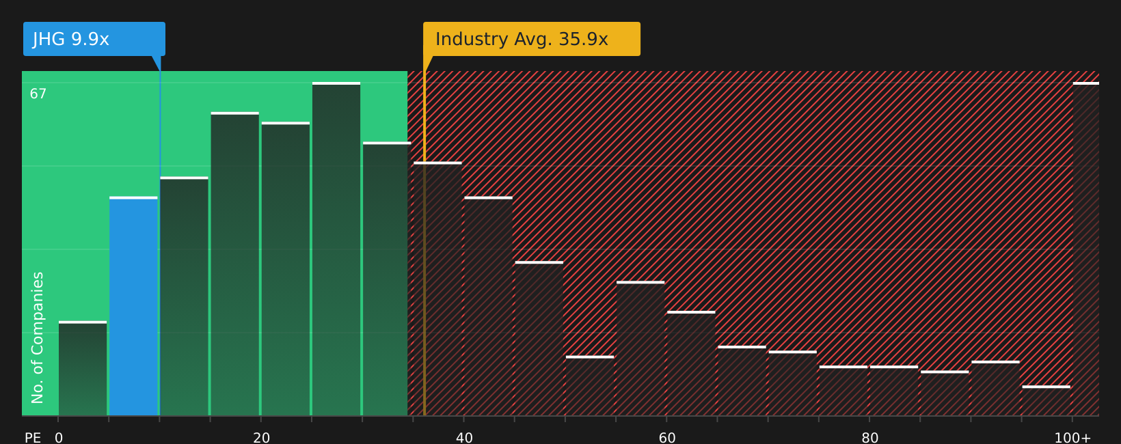Click the tallest green bar, PE 25 to 30
The image size is (1121, 444).
pyautogui.click(x=336, y=249)
